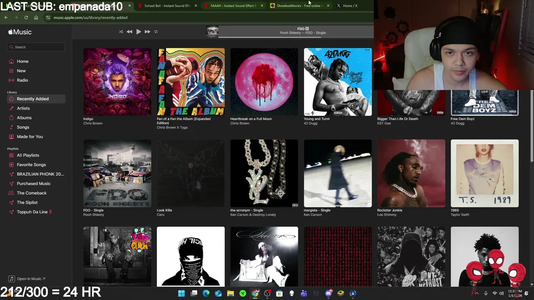Go back in the browser
Image resolution: width=534 pixels, height=300 pixels.
point(6,17)
